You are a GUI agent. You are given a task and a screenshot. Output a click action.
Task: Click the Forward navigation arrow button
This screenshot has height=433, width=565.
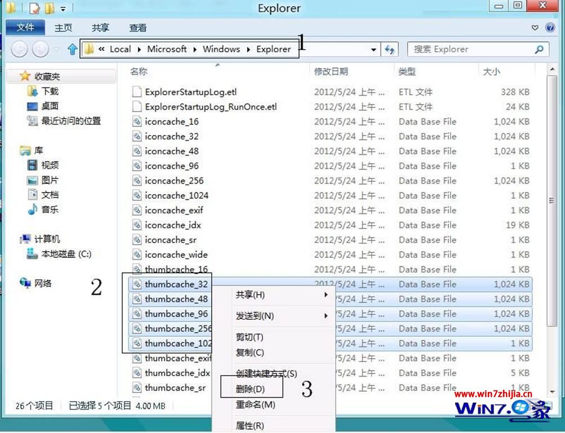[41, 49]
